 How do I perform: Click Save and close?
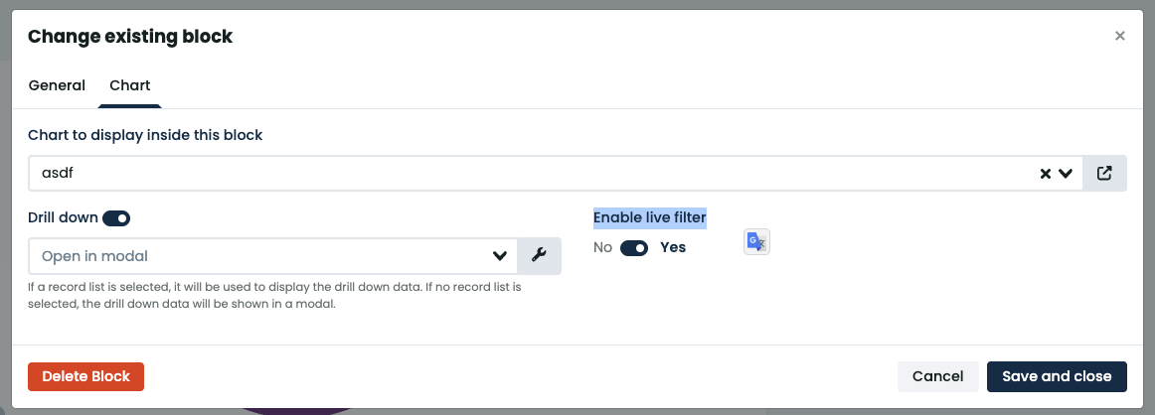click(x=1057, y=376)
